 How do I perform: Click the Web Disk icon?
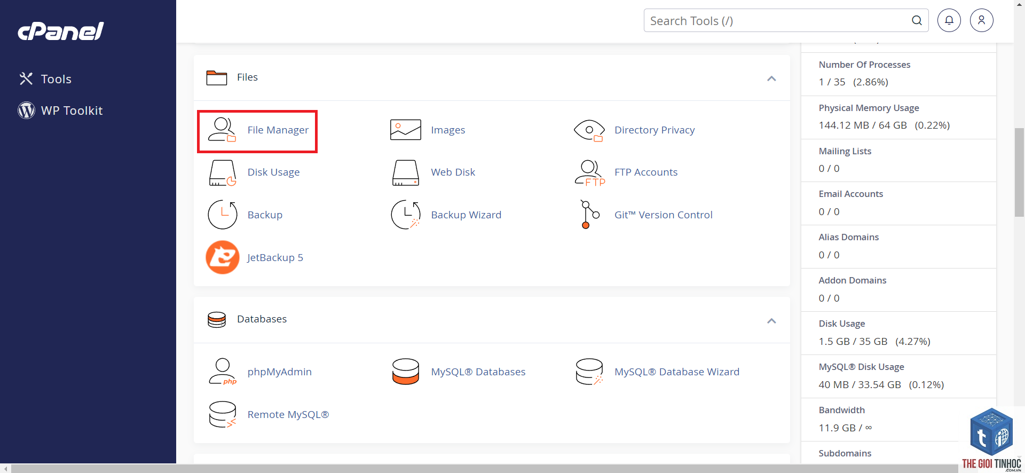406,172
